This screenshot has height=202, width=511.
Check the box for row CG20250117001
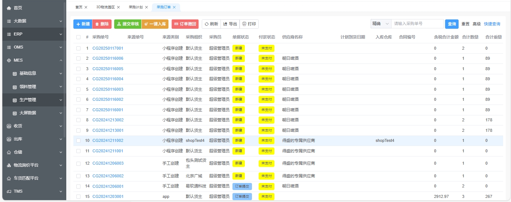[x=78, y=48]
